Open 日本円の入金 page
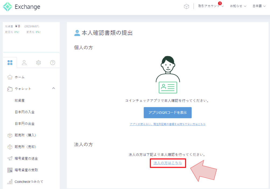270x189 pixels. [24, 112]
